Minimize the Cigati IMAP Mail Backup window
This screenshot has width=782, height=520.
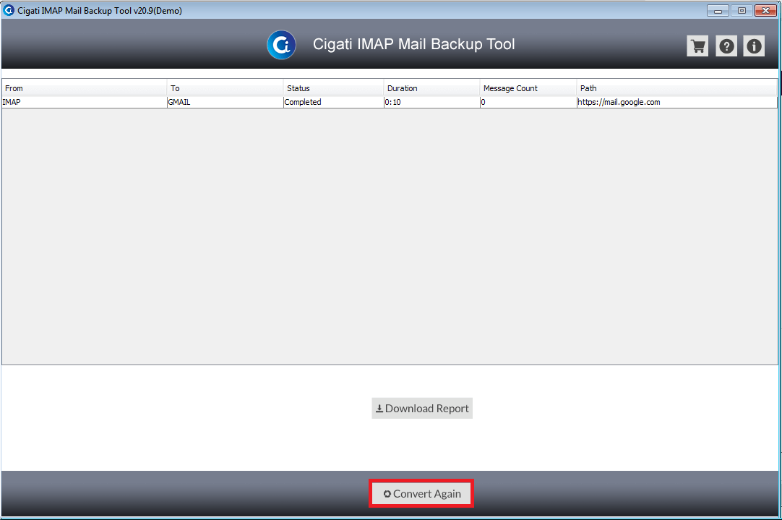click(718, 10)
